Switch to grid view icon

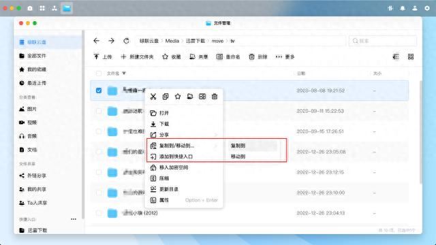point(411,56)
